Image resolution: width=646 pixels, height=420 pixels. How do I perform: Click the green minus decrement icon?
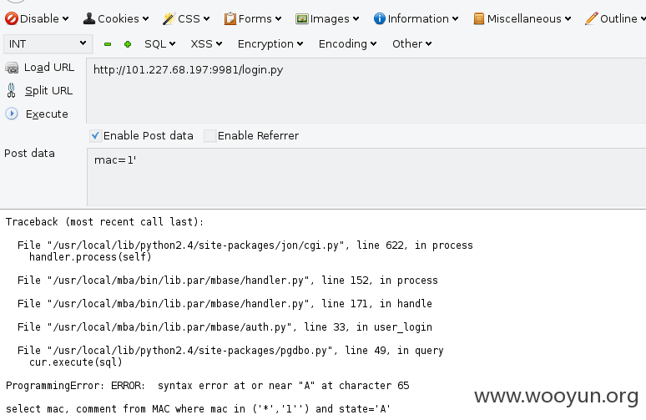[x=108, y=44]
